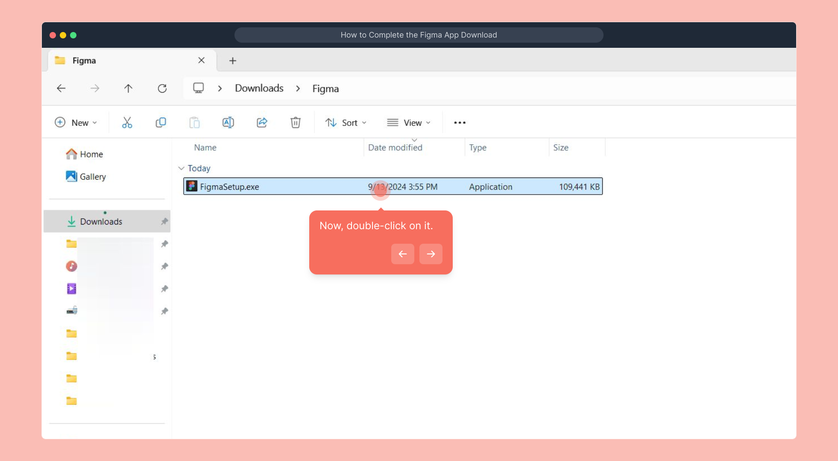Image resolution: width=838 pixels, height=461 pixels.
Task: Open Downloads in the sidebar
Action: click(x=101, y=222)
